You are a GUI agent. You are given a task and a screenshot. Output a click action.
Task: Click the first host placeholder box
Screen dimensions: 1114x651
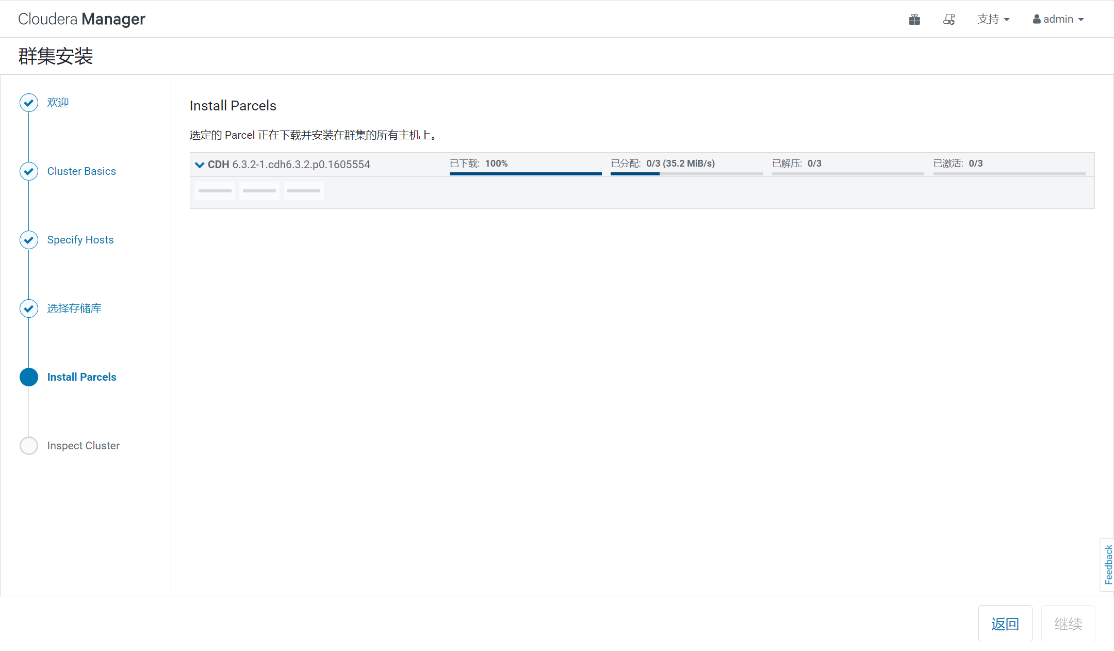[215, 191]
